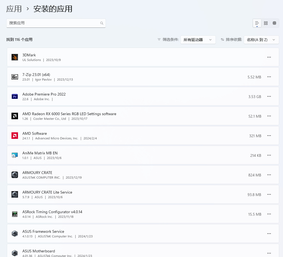Screen dimensions: 283x257
Task: Click the ASUS Motherboard name
Action: (39, 251)
